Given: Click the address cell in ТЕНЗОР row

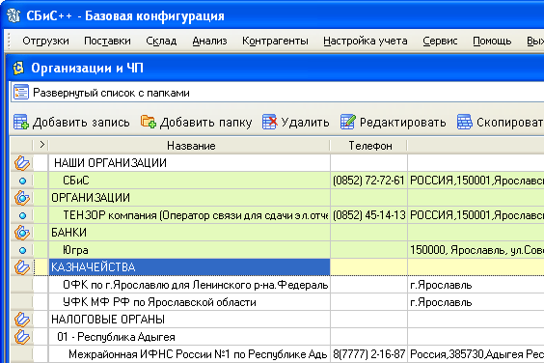Looking at the screenshot, I should (476, 215).
